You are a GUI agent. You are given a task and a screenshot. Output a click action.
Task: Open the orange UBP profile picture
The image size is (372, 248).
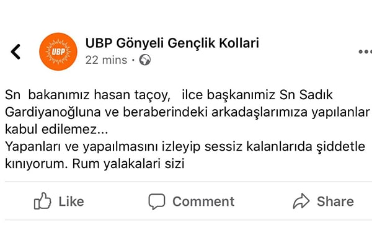58,51
